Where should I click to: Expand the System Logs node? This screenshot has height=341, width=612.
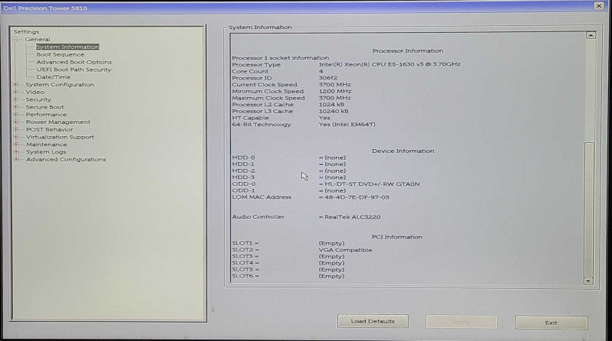tap(15, 152)
